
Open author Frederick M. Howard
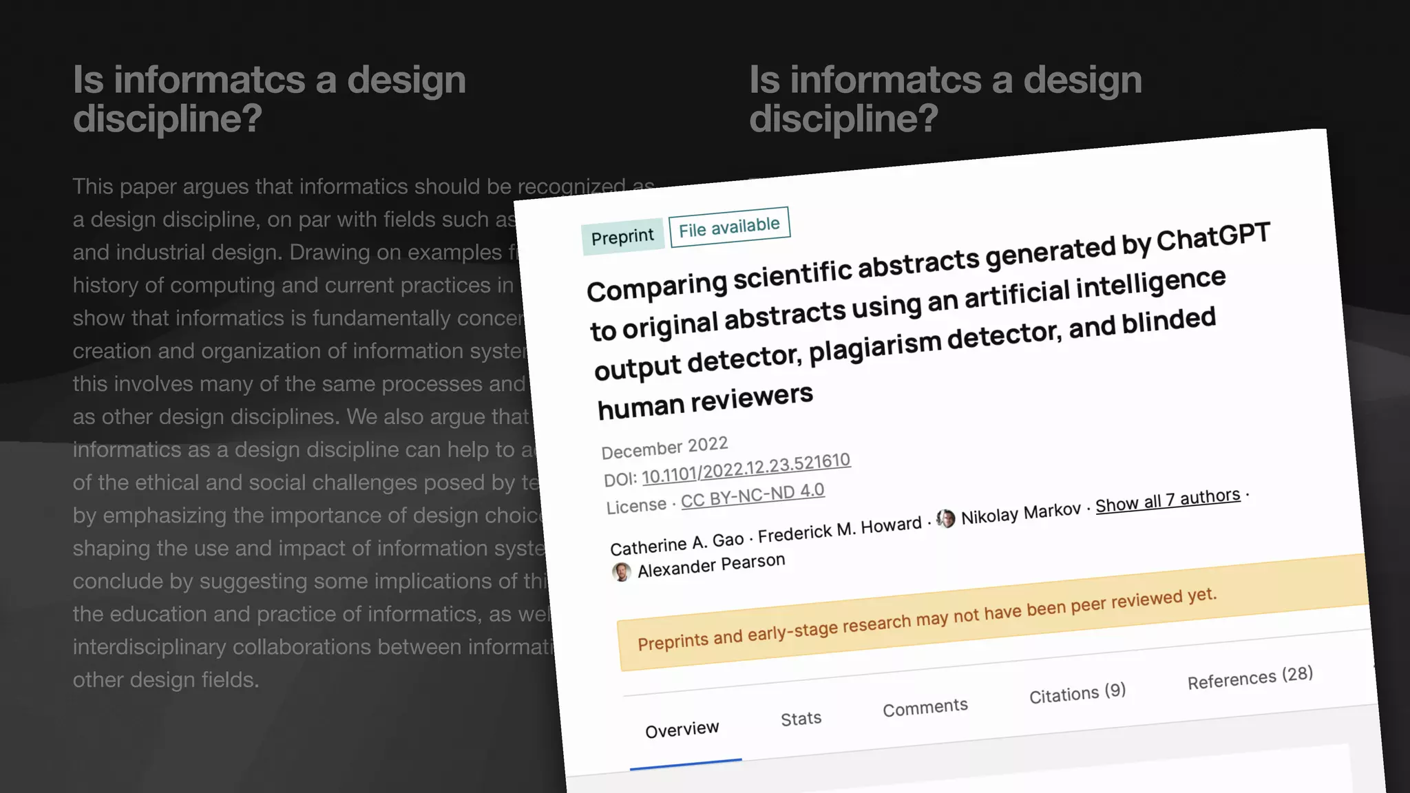click(840, 529)
